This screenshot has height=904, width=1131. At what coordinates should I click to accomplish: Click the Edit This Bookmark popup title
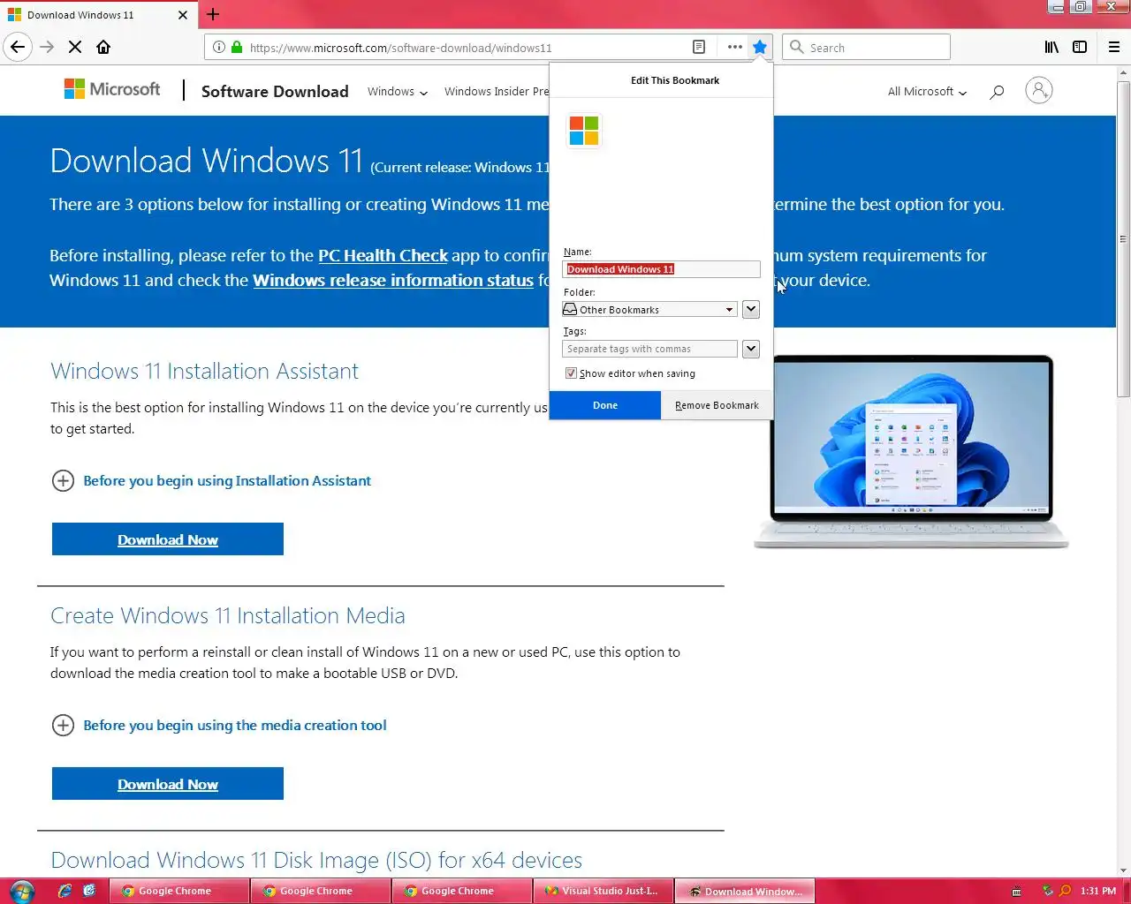pyautogui.click(x=675, y=80)
